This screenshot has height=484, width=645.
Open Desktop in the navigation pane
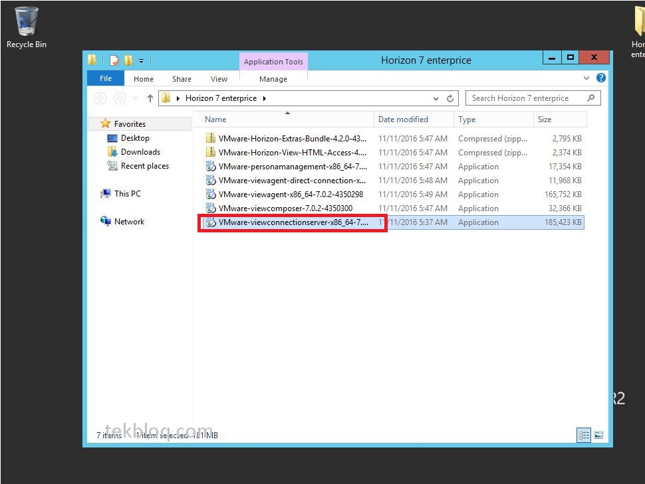coord(135,138)
